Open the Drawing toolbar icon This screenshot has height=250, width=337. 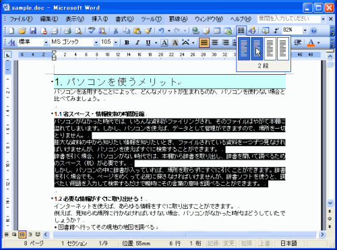point(252,30)
